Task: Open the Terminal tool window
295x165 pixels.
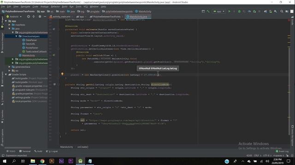Action: pos(25,151)
